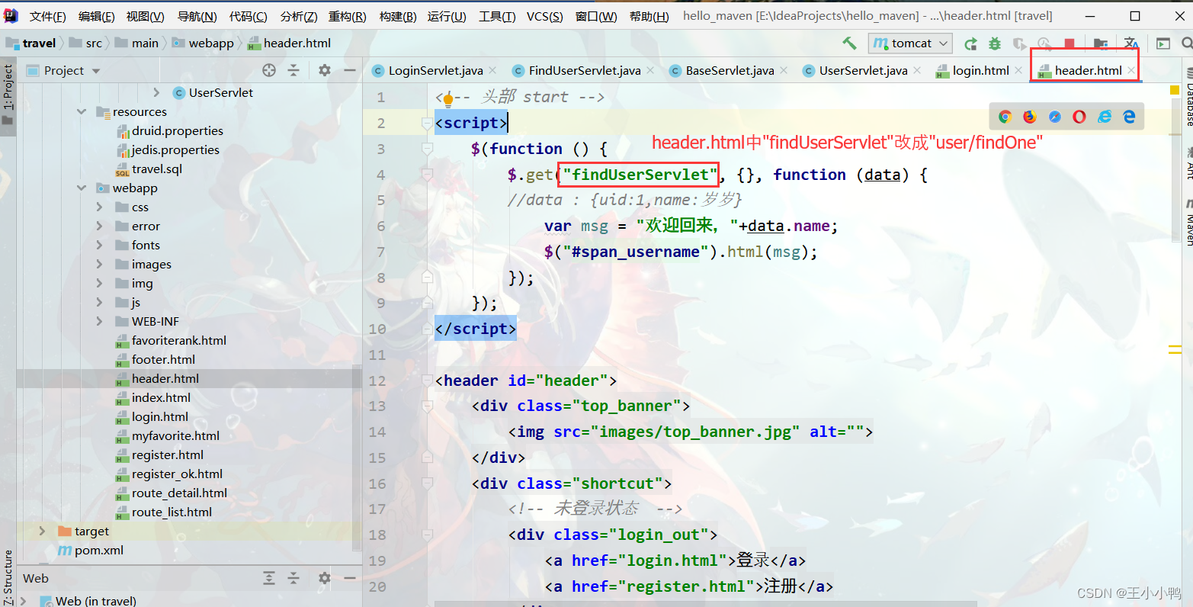Click the green Debug bug icon
The image size is (1193, 607).
coord(995,44)
